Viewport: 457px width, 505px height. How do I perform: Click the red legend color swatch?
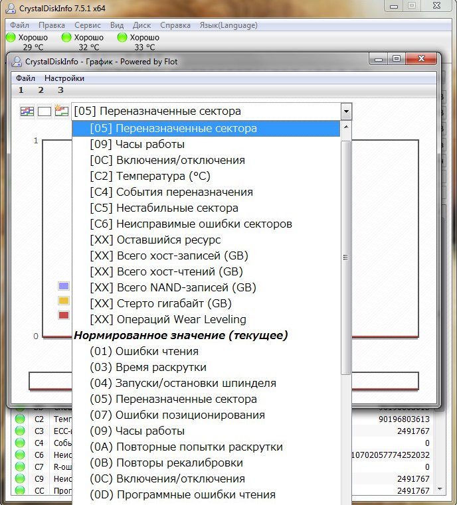tap(64, 315)
